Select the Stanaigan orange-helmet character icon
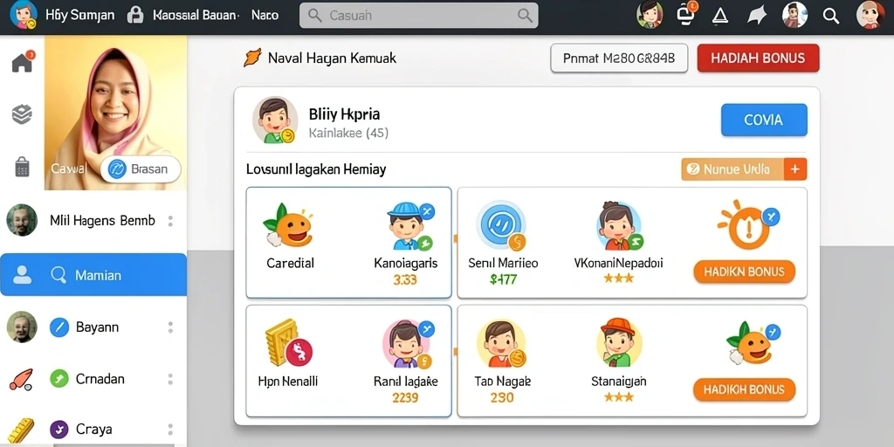 (619, 342)
